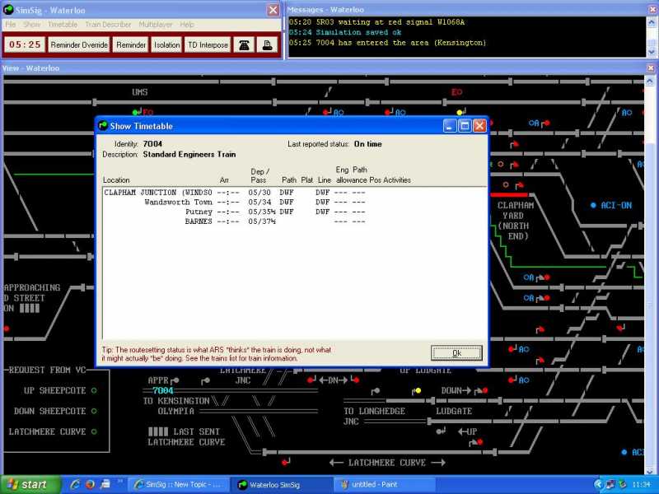Toggle the ACI-ON indicator dot
This screenshot has width=659, height=494.
point(593,205)
